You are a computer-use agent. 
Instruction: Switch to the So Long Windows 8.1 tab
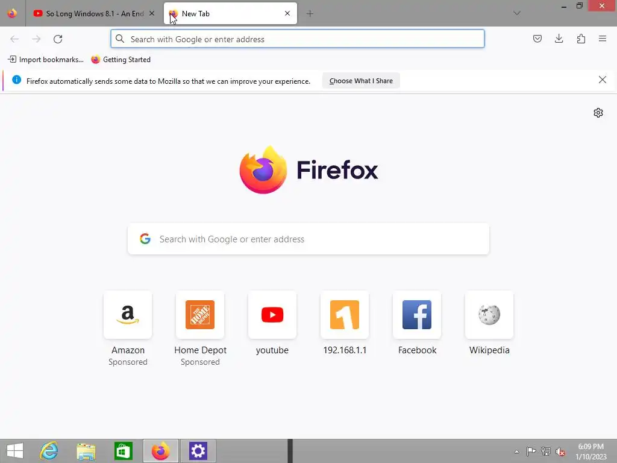click(x=94, y=13)
